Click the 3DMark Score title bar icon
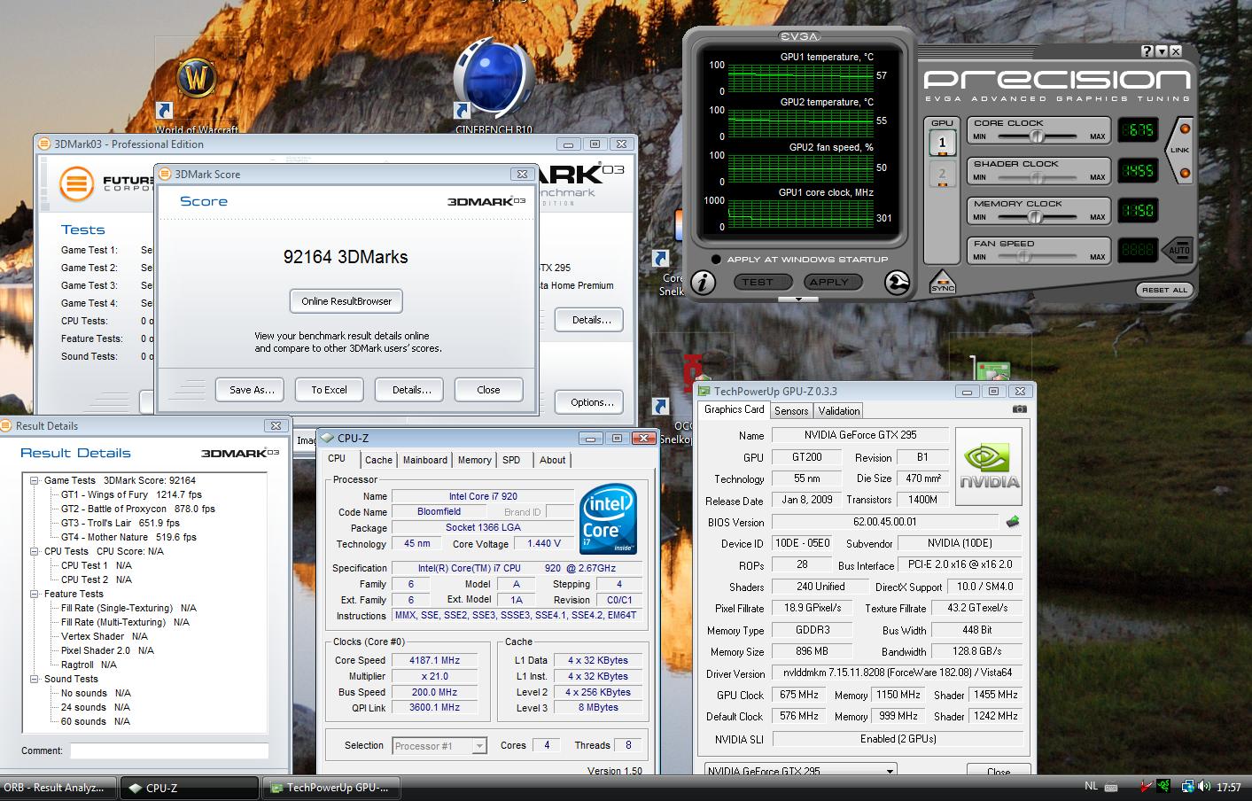Viewport: 1252px width, 801px height. click(165, 174)
